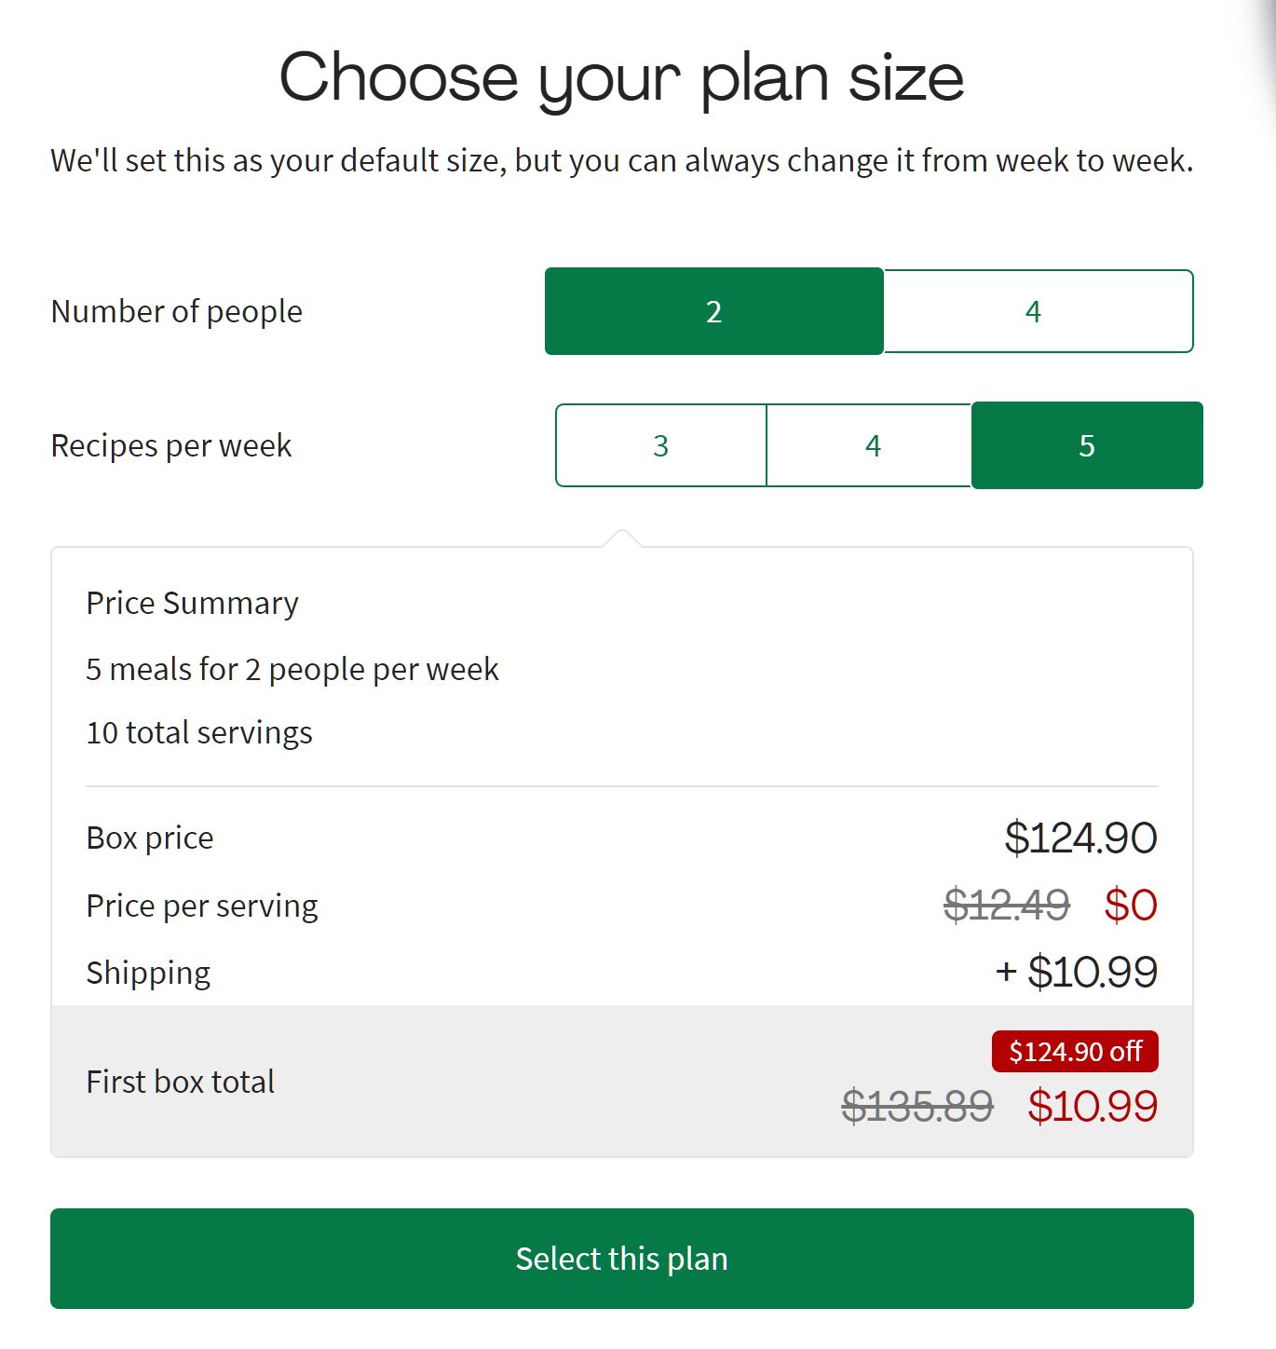This screenshot has height=1349, width=1276.
Task: Click the "Choose your plan size" heading
Action: tap(621, 77)
